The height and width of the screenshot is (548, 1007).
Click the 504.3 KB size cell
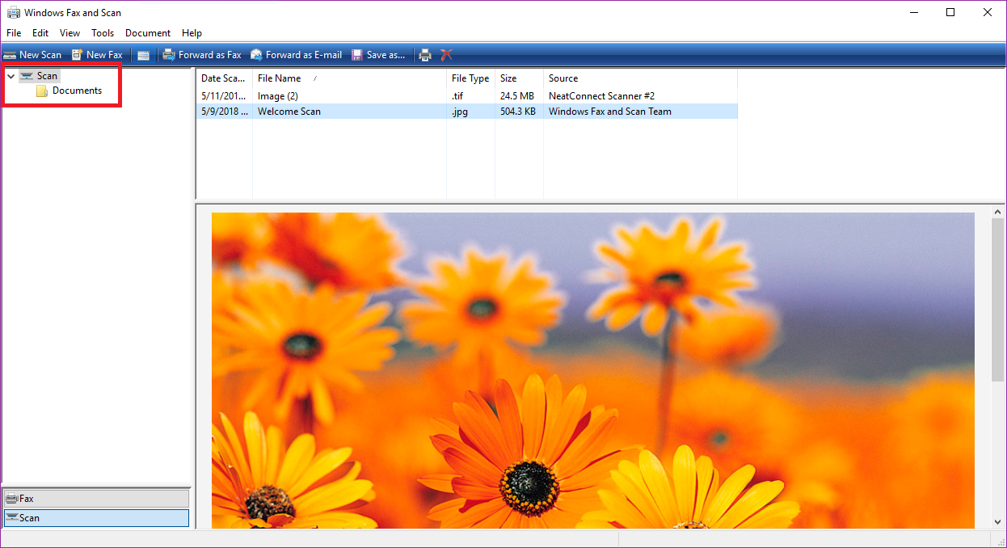coord(518,112)
